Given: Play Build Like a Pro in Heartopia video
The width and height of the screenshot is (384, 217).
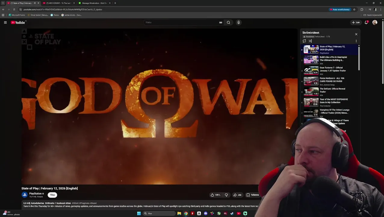Looking at the screenshot, I should [330, 60].
